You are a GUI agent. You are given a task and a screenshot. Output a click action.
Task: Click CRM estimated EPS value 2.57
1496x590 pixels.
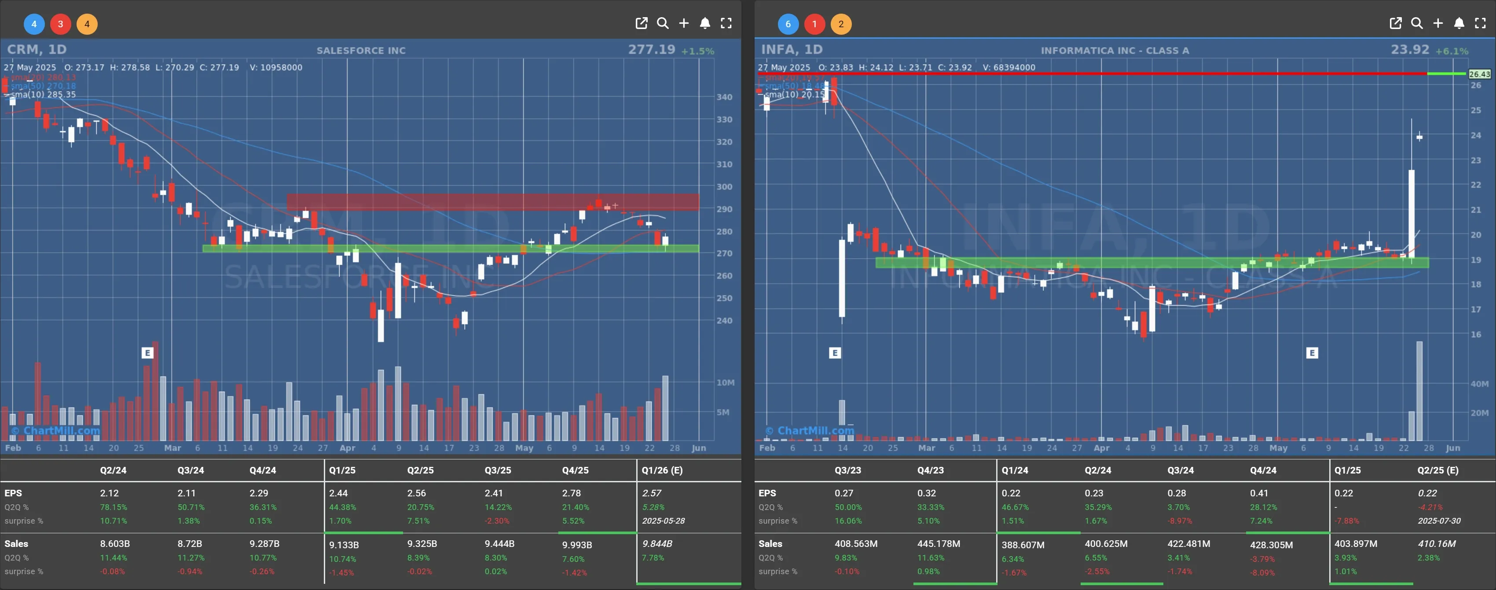(652, 493)
